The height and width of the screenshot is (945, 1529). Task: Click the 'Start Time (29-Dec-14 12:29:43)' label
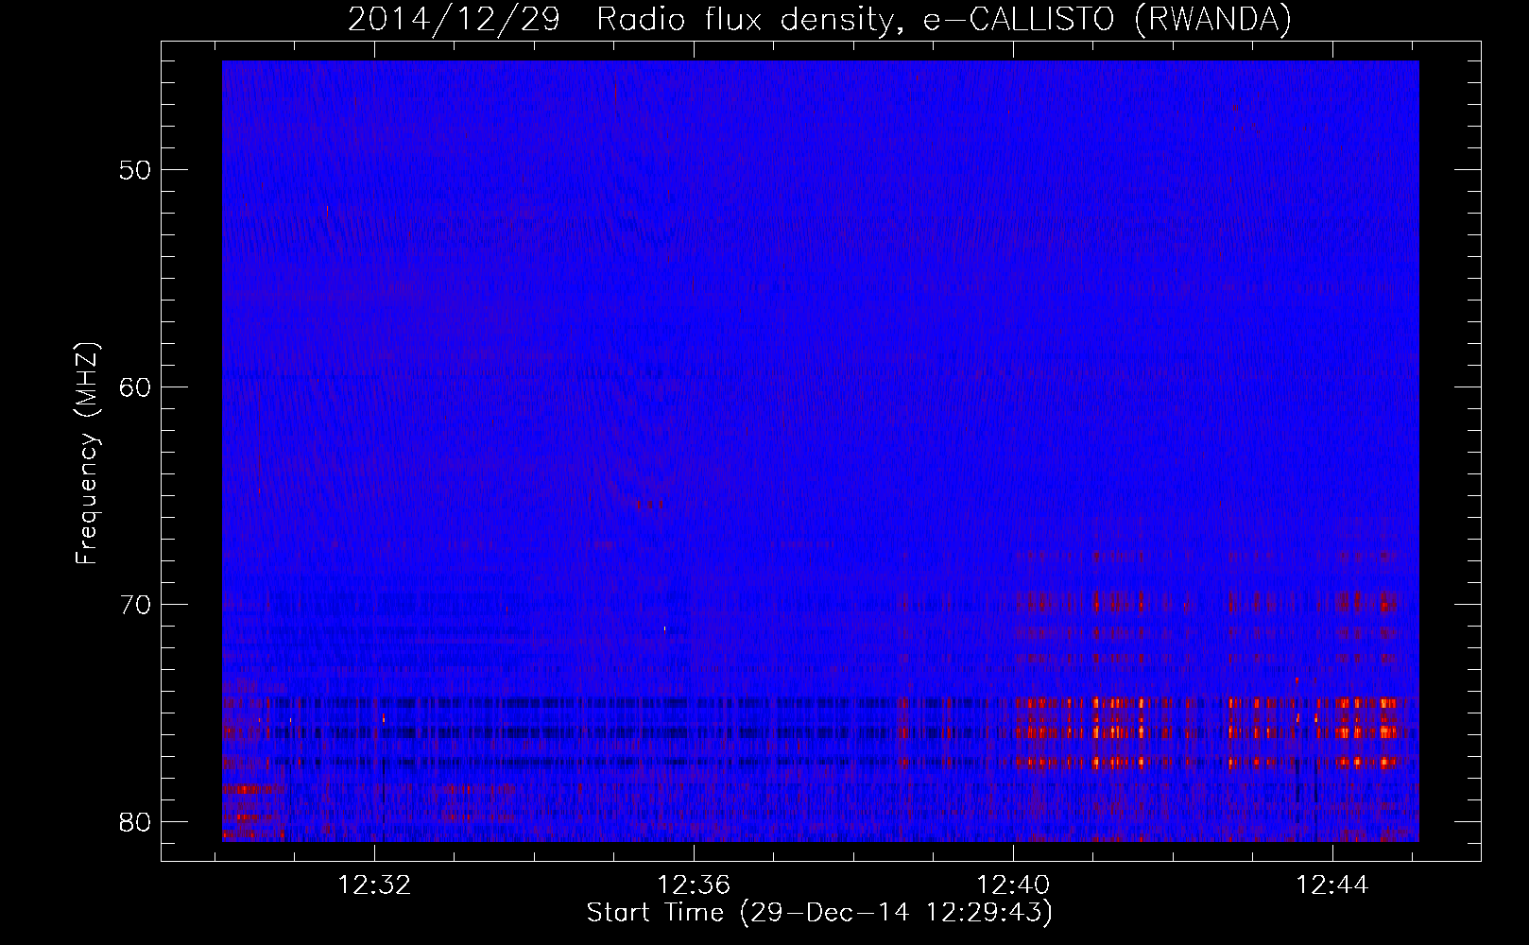pyautogui.click(x=819, y=913)
